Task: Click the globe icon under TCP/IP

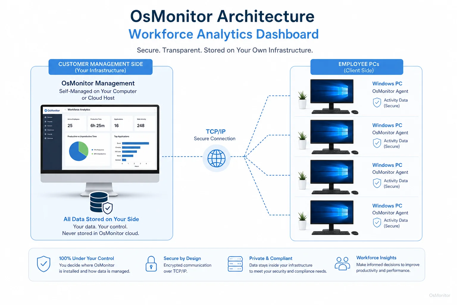Action: pyautogui.click(x=216, y=158)
